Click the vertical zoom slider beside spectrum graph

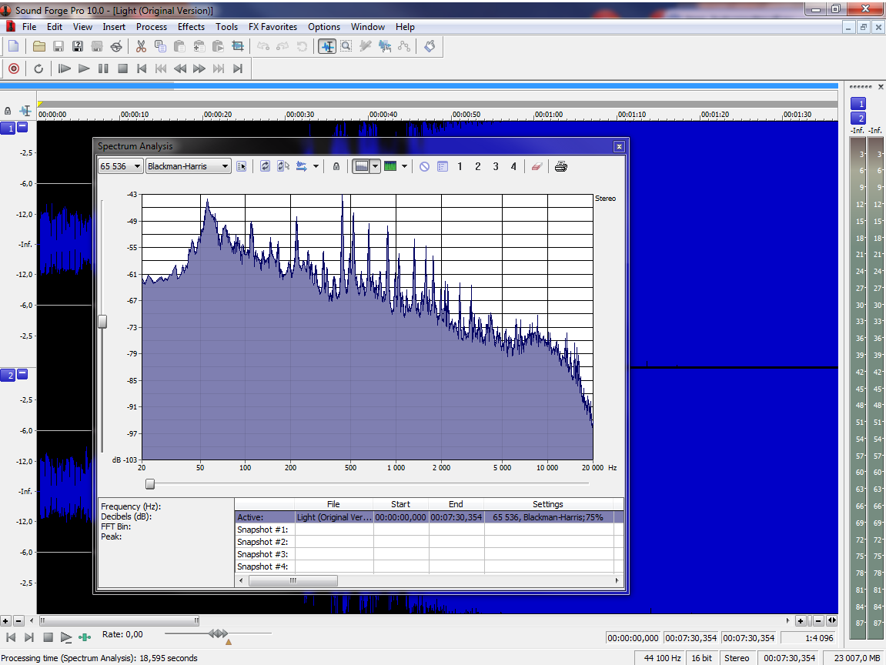pos(102,322)
